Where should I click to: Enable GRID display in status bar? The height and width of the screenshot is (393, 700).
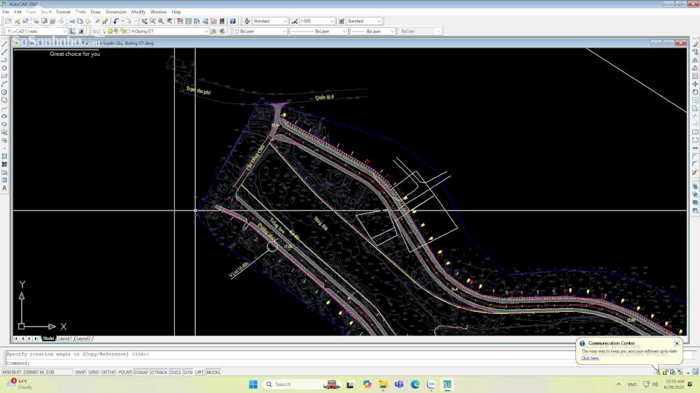(93, 372)
